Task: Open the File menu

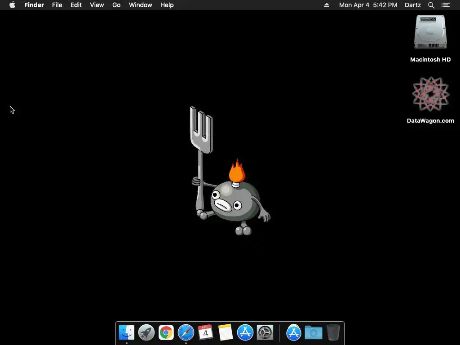Action: [x=57, y=5]
